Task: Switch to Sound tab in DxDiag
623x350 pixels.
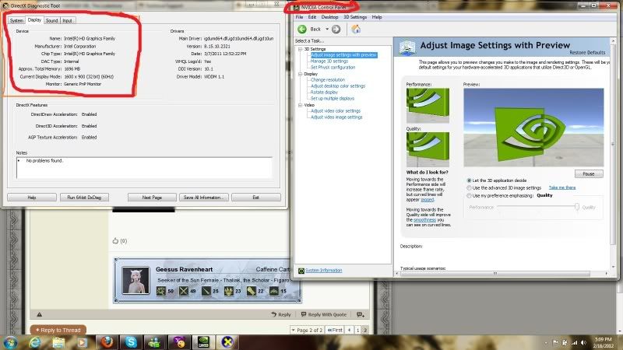Action: [51, 21]
